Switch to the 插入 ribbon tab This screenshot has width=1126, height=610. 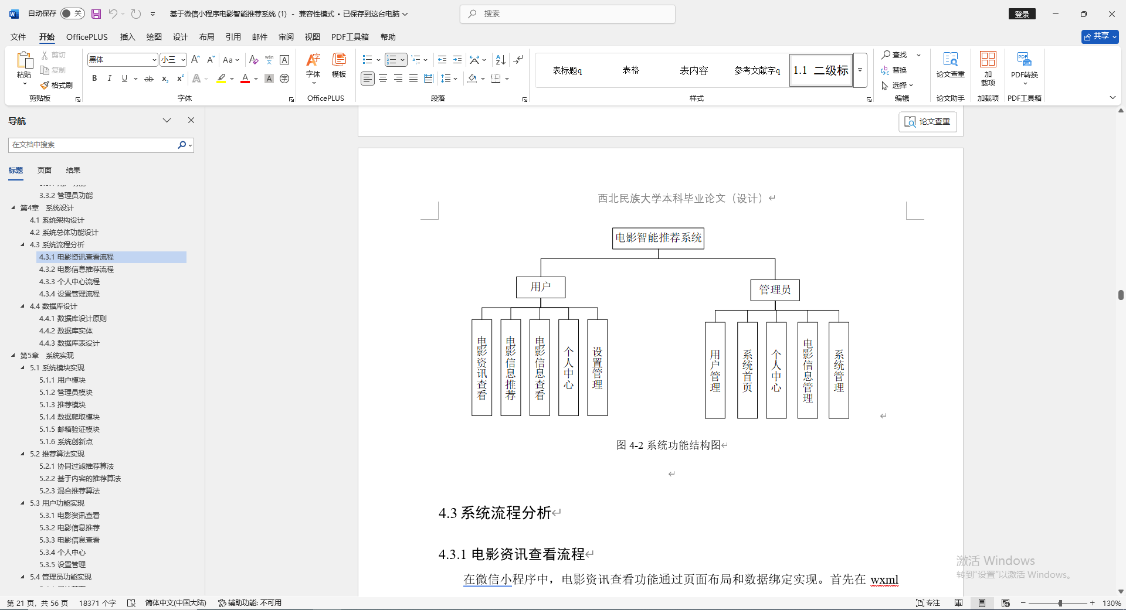[x=127, y=36]
